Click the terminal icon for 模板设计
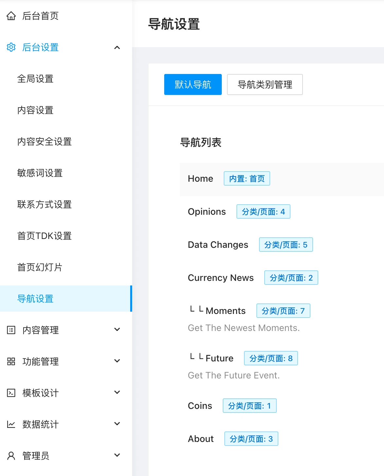The width and height of the screenshot is (384, 476). 11,393
